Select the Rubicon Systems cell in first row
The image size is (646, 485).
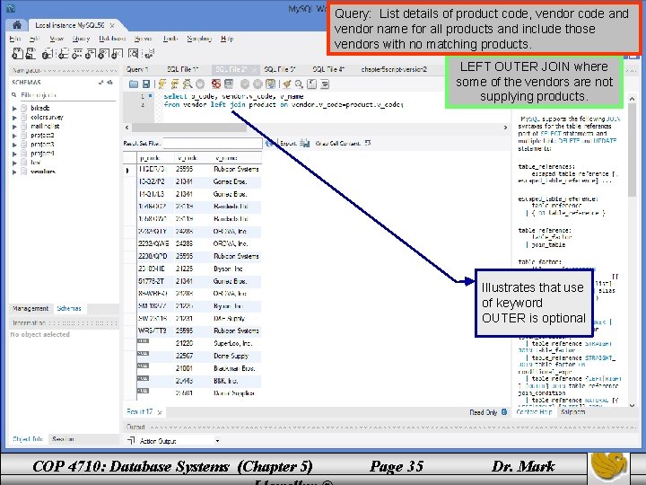[x=237, y=169]
